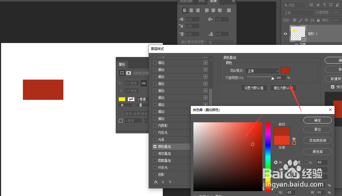Choose justify last left paragraph icon

(207, 10)
